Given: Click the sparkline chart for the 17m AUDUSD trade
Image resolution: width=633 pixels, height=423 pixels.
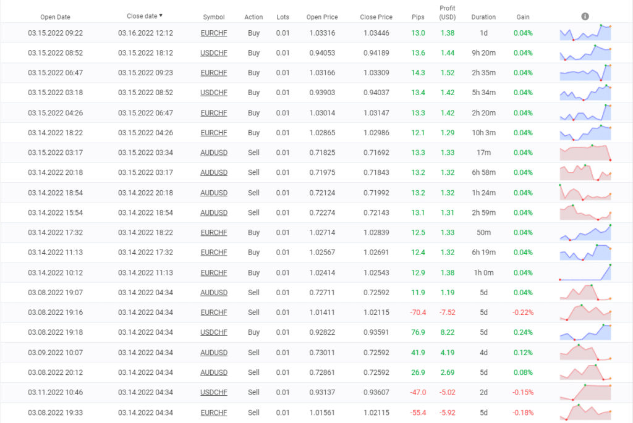Looking at the screenshot, I should [x=585, y=153].
